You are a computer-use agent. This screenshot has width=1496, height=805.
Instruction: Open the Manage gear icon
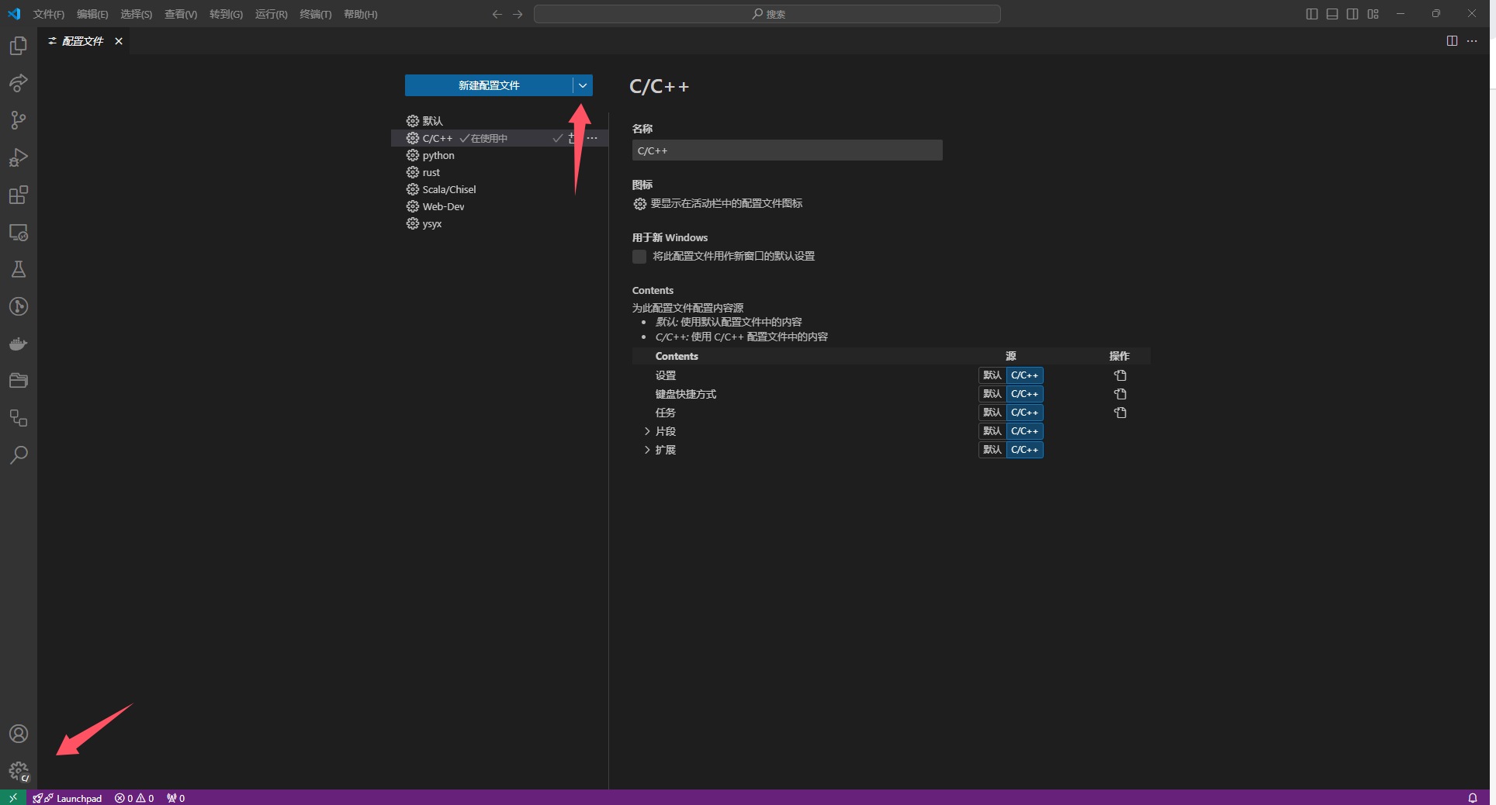19,771
